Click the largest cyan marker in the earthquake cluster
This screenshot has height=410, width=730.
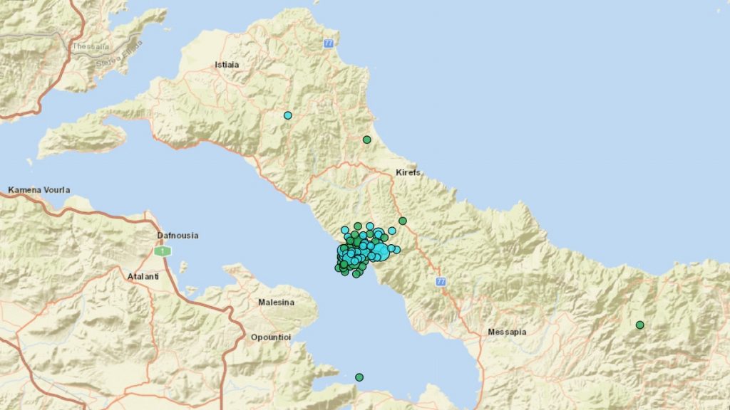point(381,252)
